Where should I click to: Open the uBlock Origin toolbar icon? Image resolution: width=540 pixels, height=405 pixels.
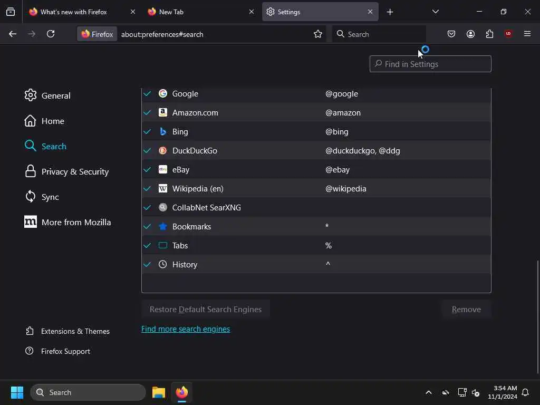pyautogui.click(x=508, y=34)
